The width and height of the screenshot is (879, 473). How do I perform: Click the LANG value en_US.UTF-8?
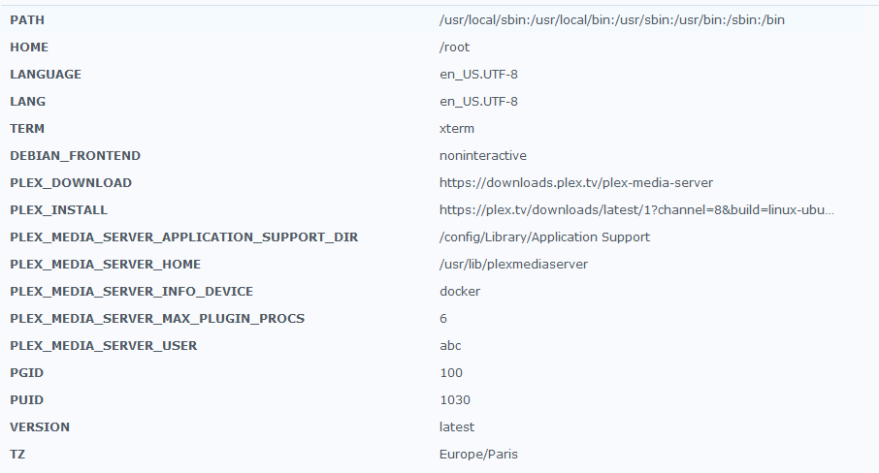pyautogui.click(x=478, y=102)
